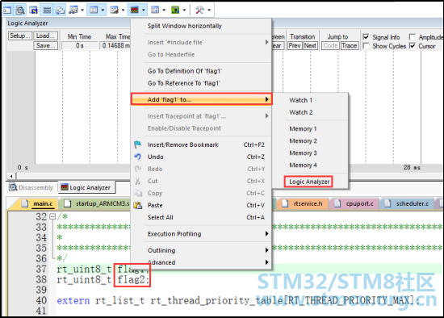Click the Load... button
Viewport: 444px width, 318px height.
[45, 36]
